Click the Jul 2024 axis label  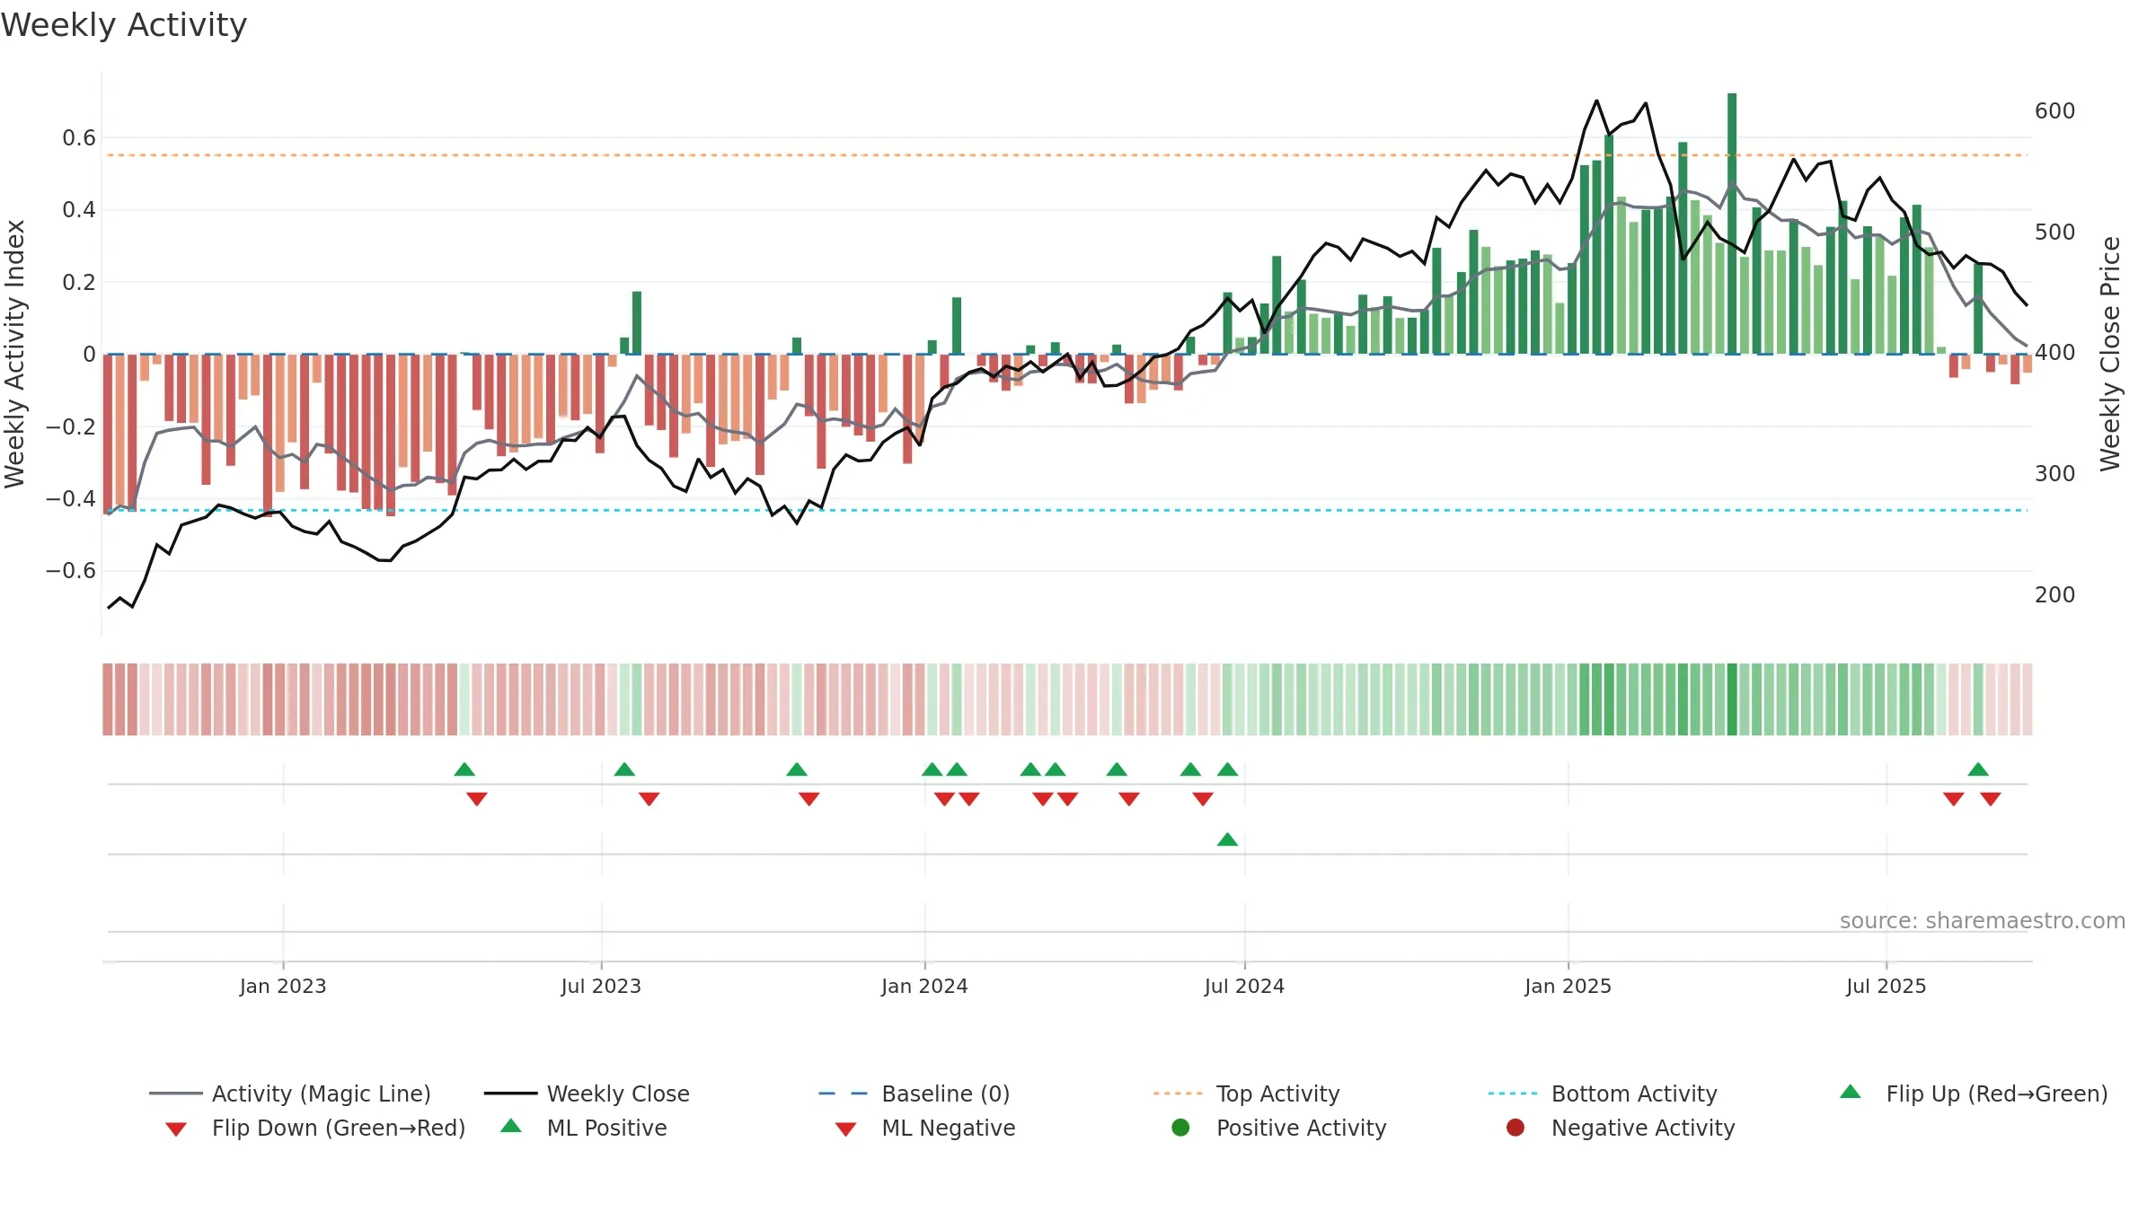click(1244, 986)
